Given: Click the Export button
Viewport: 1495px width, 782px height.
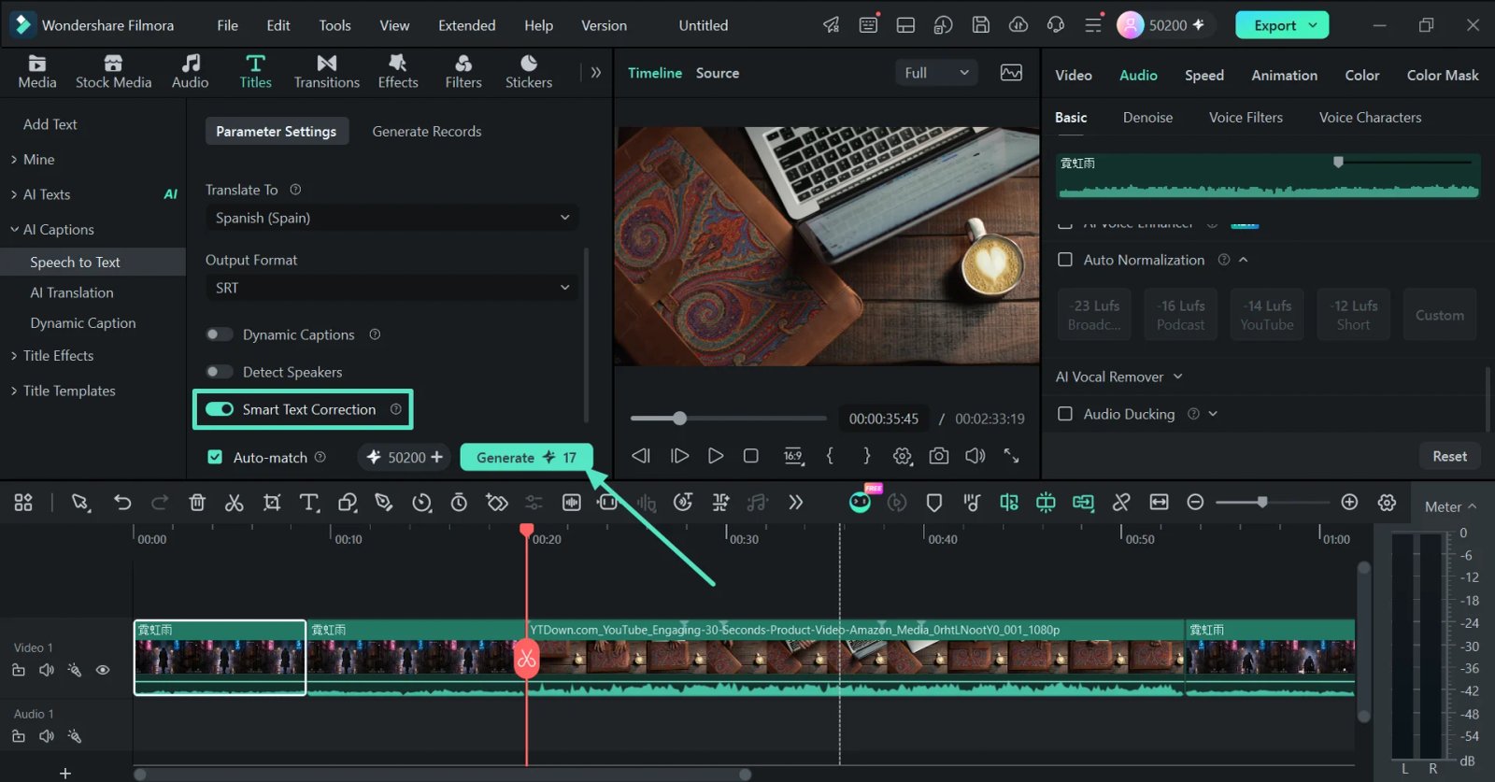Looking at the screenshot, I should click(x=1282, y=25).
